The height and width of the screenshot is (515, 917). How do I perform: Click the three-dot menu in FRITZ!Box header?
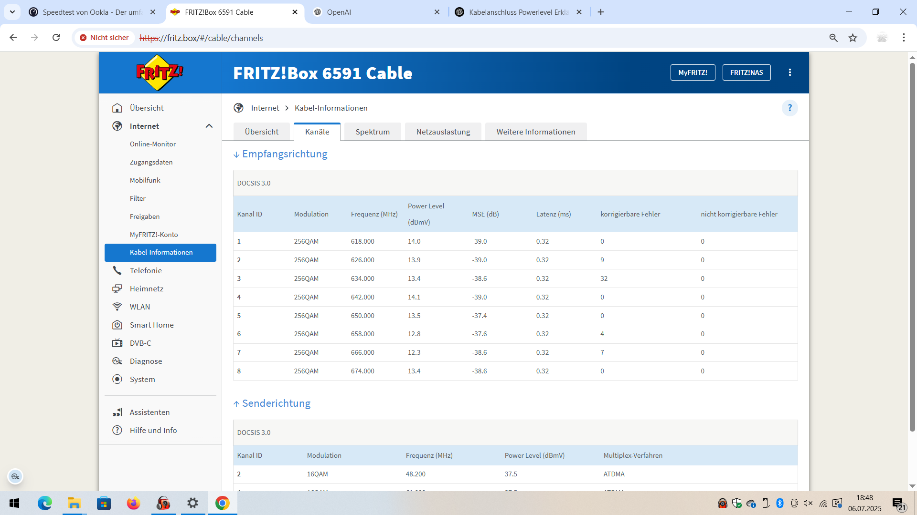[x=789, y=72]
